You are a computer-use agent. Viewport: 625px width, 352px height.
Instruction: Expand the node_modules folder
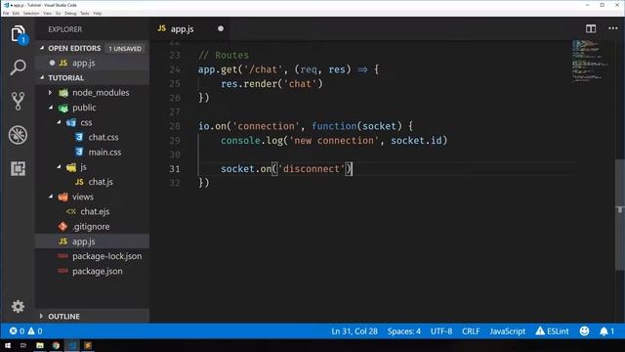click(50, 93)
